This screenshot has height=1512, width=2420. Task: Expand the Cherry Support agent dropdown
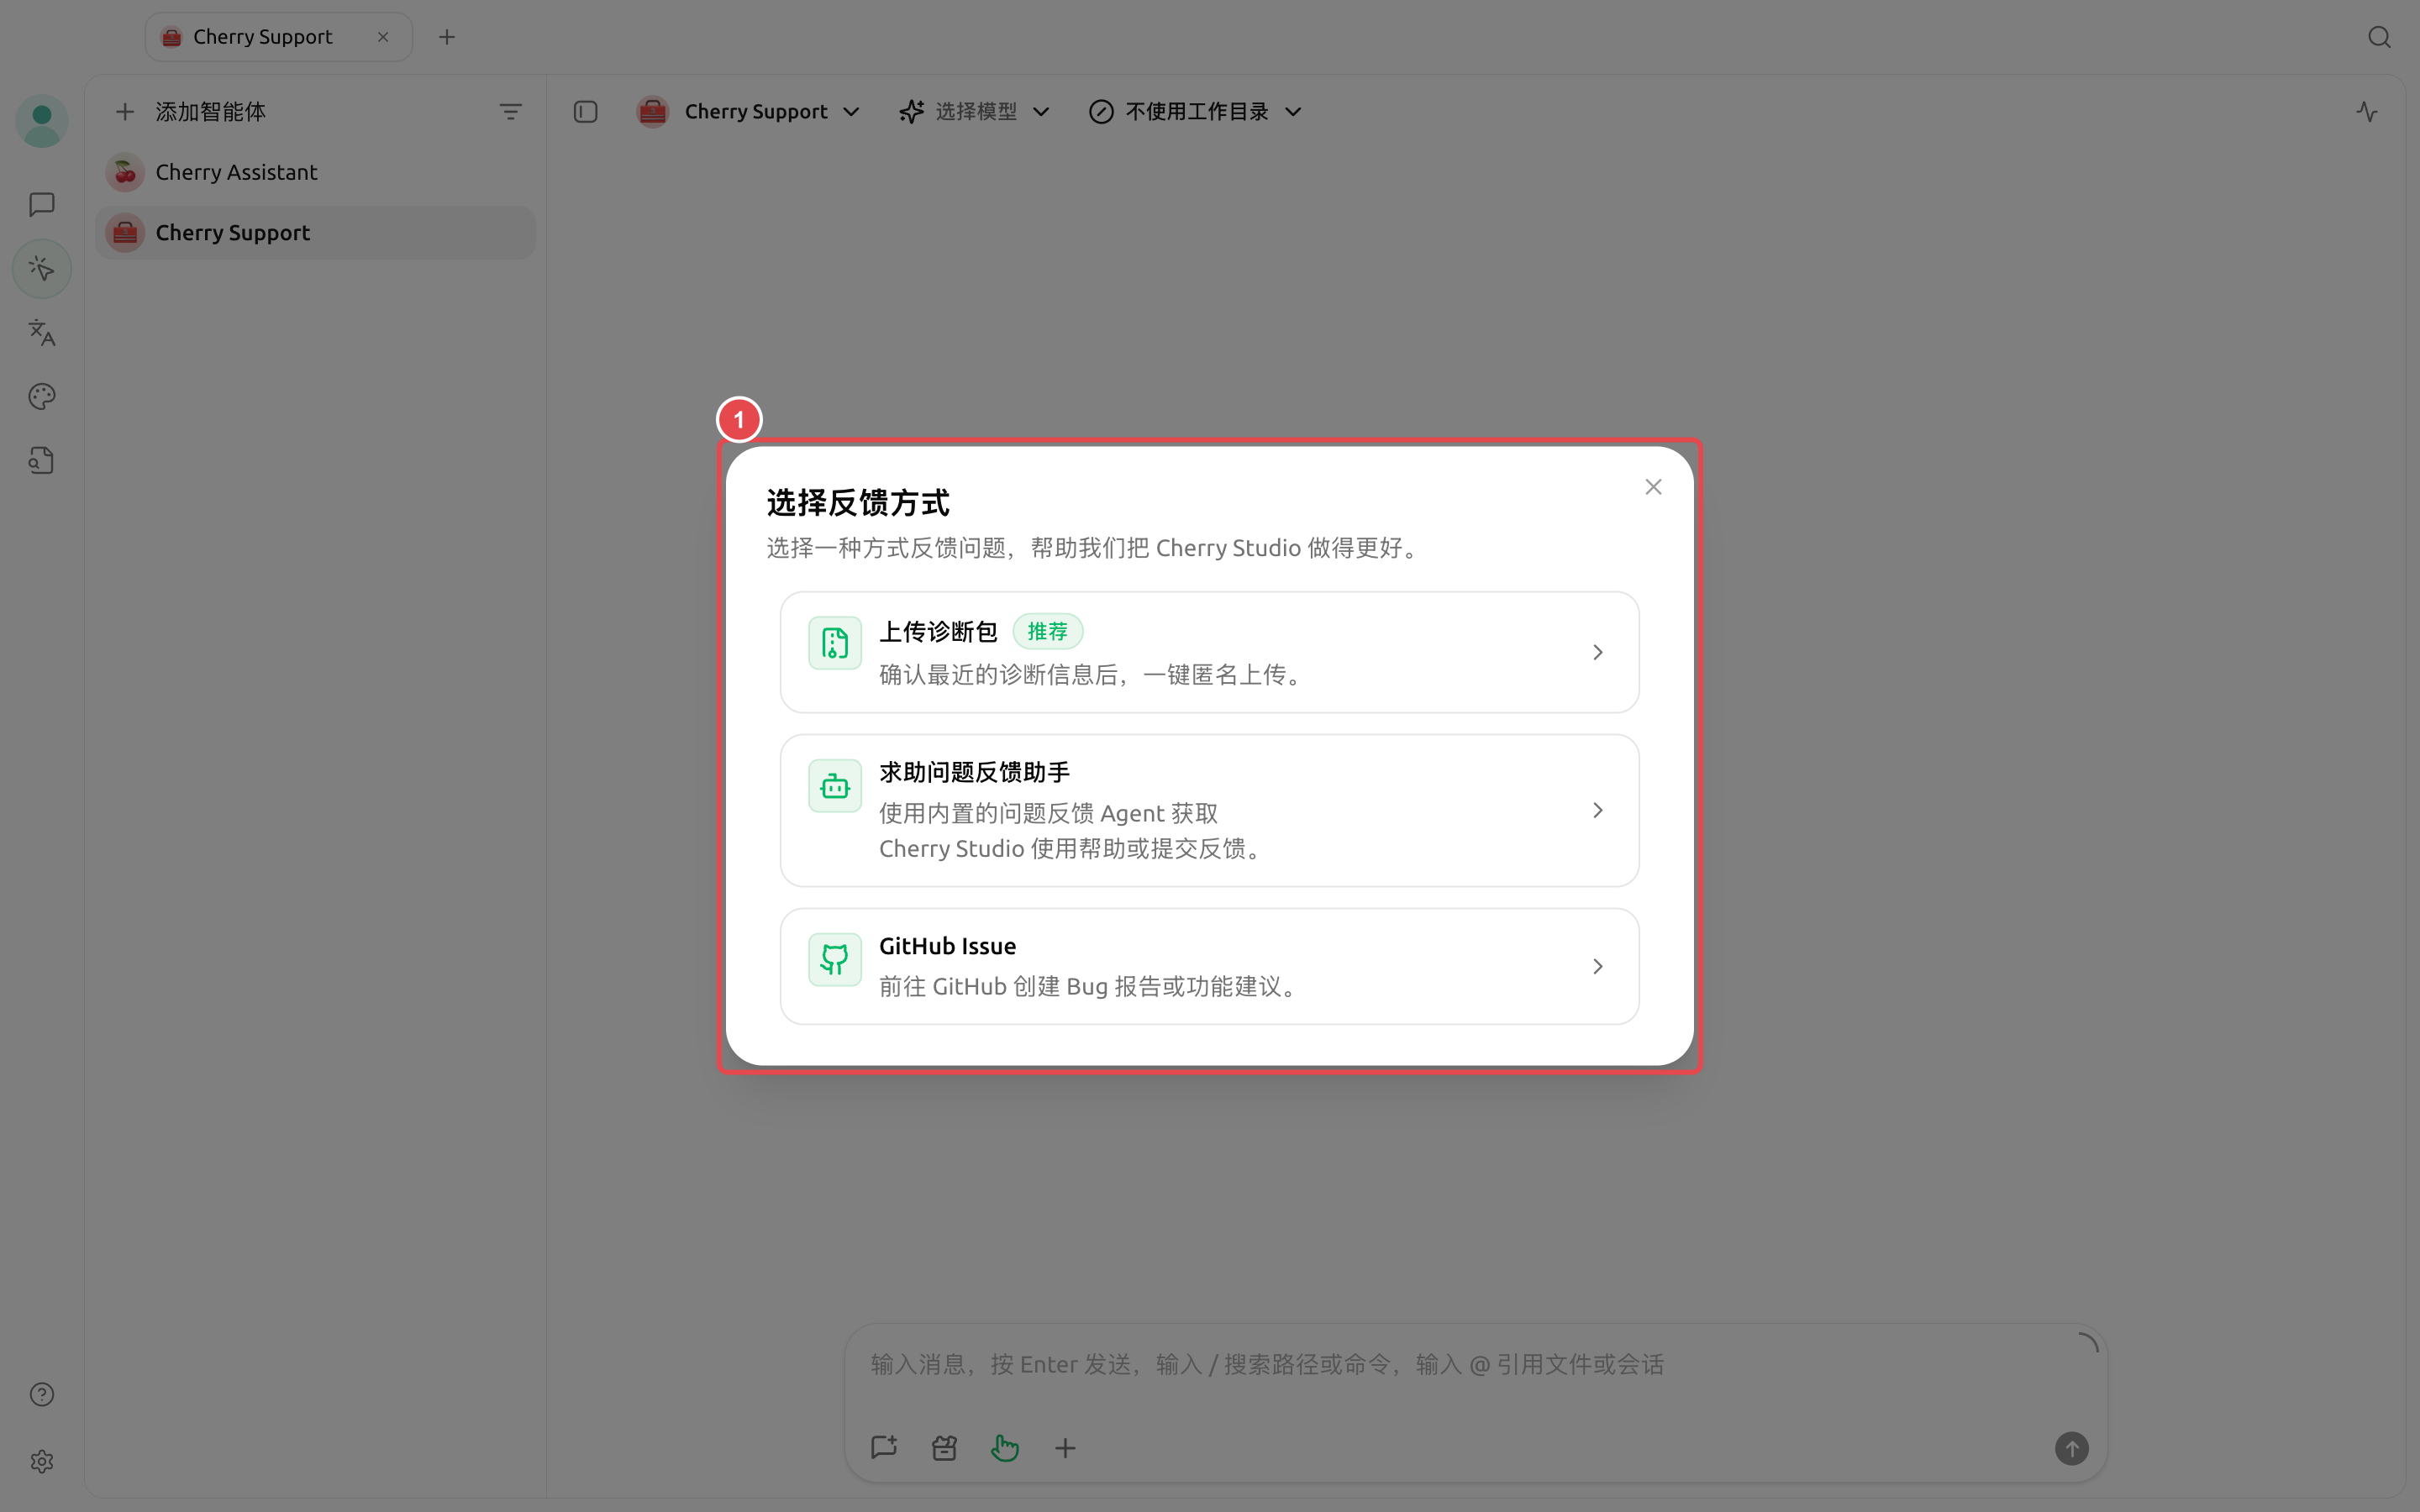[749, 111]
